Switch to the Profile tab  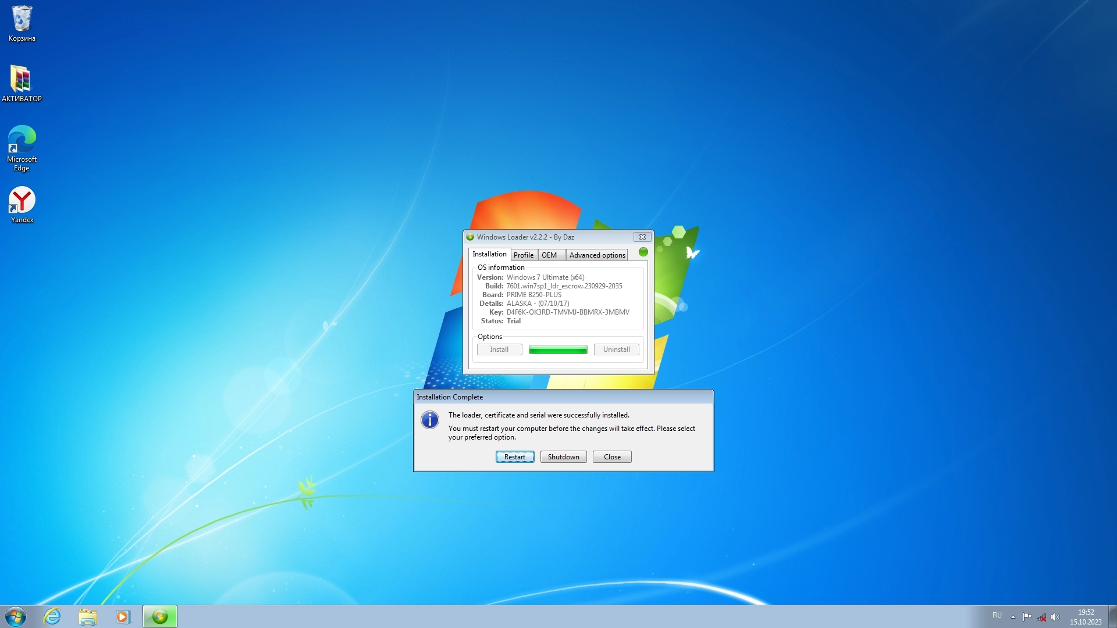click(523, 255)
